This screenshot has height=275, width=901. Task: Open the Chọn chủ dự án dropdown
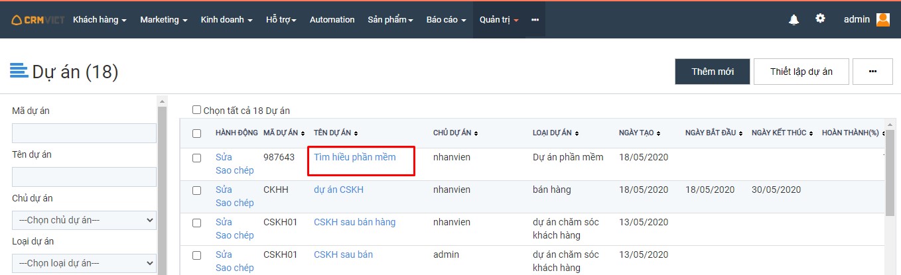click(84, 220)
